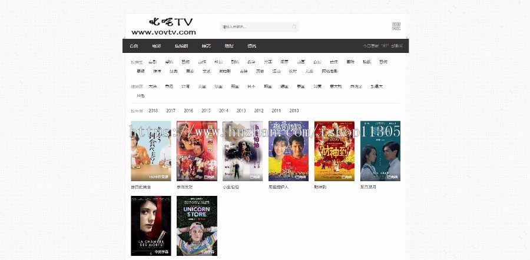Viewport: 530px width, 260px height.
Task: Filter by region 加拿大
Action: 376,86
